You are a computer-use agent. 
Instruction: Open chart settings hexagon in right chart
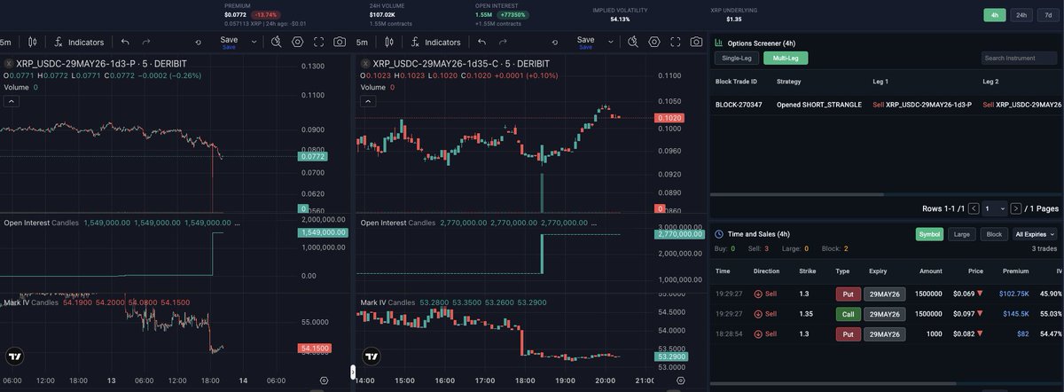[654, 42]
